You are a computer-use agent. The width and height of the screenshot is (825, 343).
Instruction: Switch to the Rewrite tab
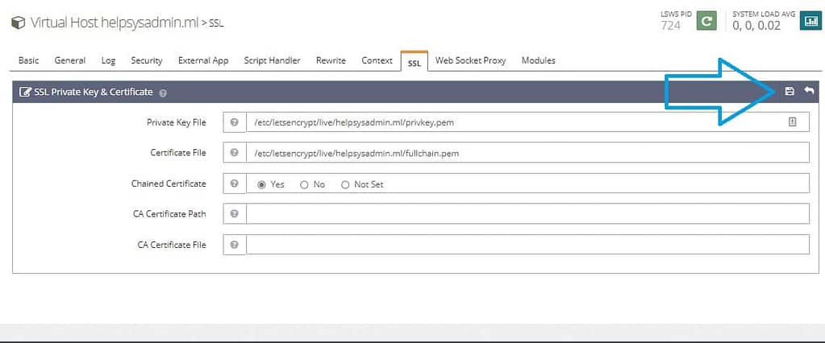click(x=331, y=60)
